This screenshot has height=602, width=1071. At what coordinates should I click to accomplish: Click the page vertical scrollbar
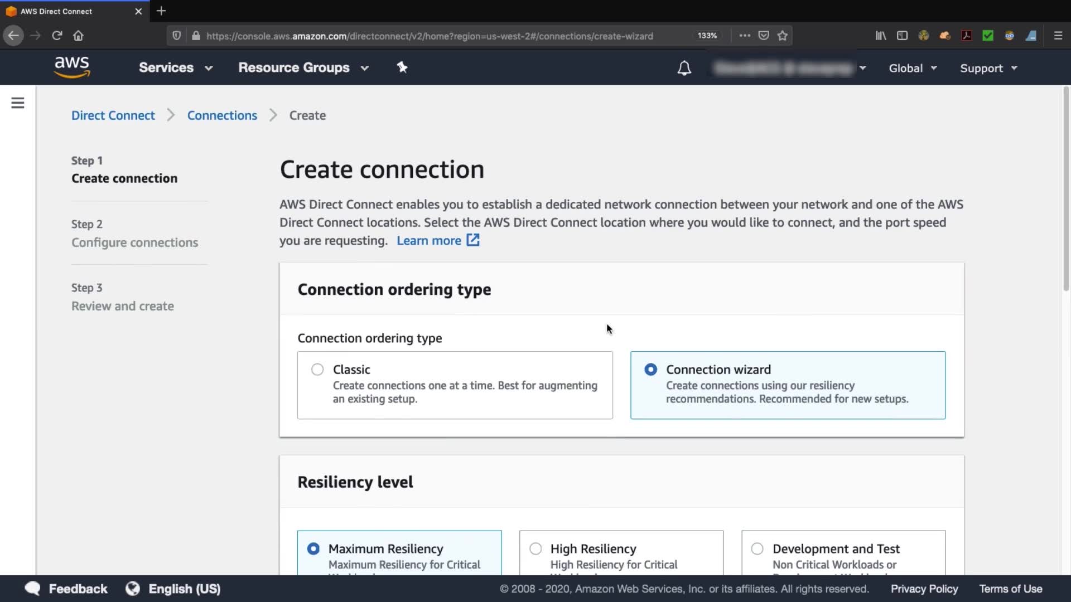tap(1066, 190)
